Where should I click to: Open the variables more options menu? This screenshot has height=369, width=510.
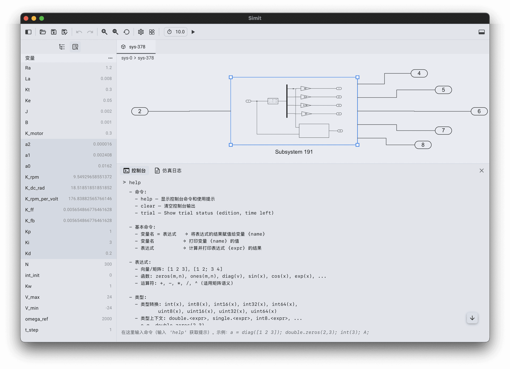(110, 58)
